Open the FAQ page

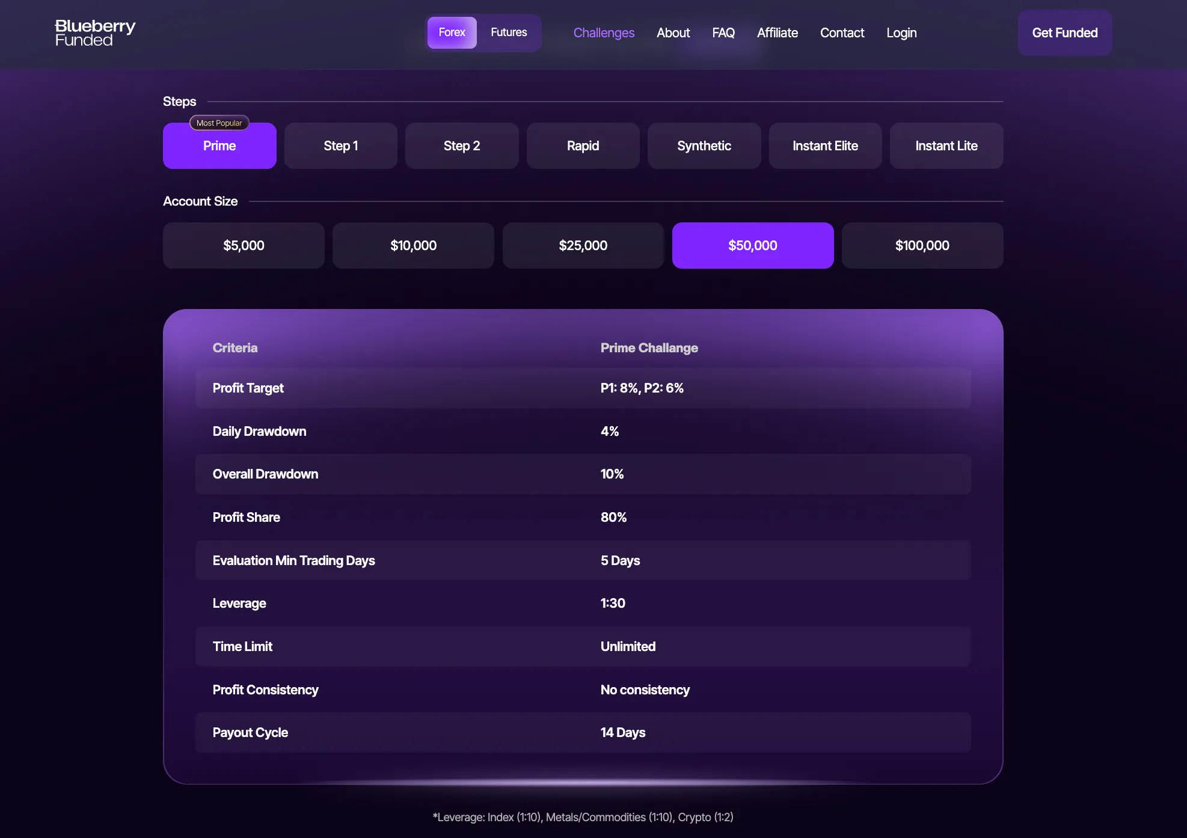click(x=723, y=33)
